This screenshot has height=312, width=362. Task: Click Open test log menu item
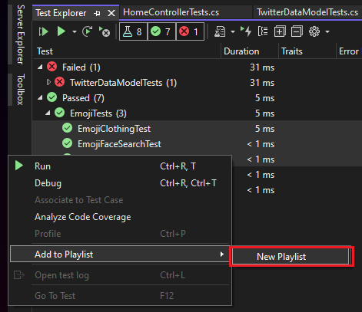point(120,275)
